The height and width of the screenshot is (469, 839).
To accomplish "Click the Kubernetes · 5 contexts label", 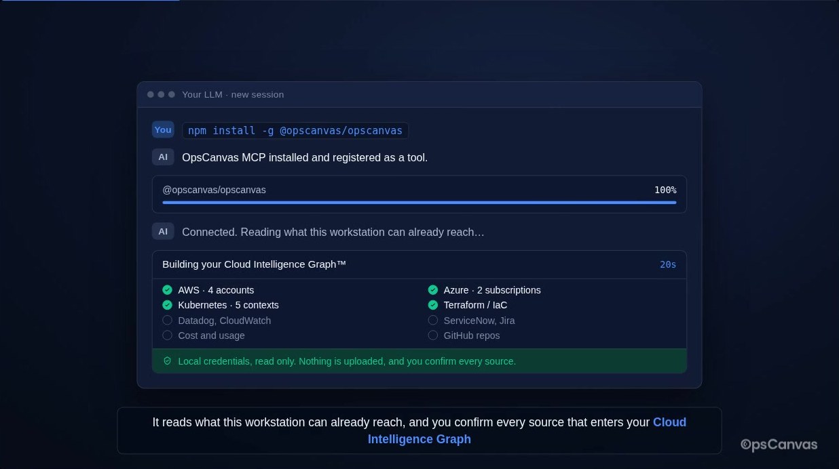I will pos(228,305).
